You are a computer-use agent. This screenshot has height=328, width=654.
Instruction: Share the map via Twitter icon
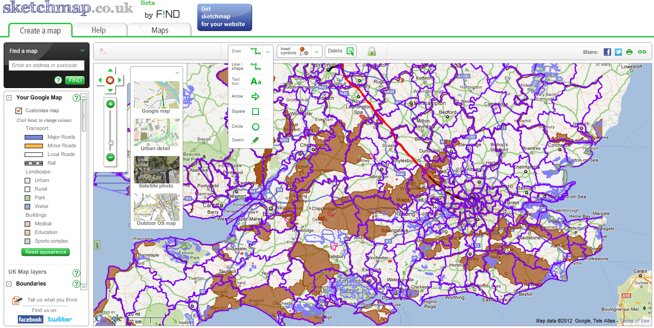click(618, 52)
